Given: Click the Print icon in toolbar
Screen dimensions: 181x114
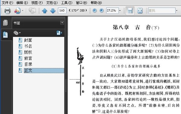Looking at the screenshot, I should (8, 11).
